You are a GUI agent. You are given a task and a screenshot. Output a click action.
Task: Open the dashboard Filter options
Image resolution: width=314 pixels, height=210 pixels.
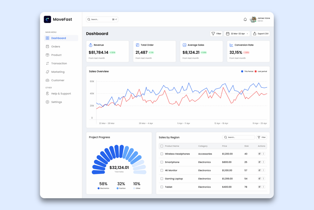(x=216, y=34)
